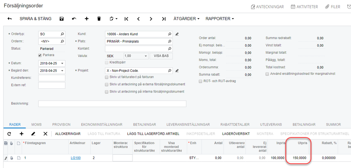
Task: Enable ROT- och RUT-avdrag checkbox
Action: pyautogui.click(x=201, y=81)
